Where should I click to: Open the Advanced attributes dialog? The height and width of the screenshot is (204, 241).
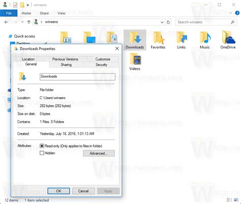pyautogui.click(x=99, y=153)
